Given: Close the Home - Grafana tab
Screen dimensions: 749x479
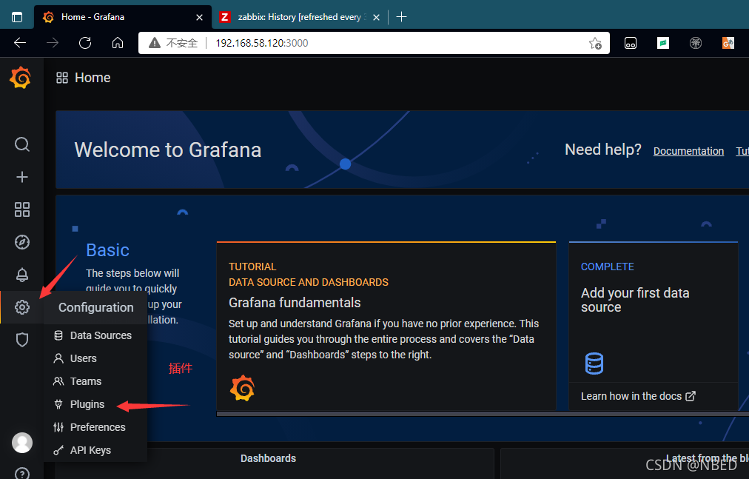Looking at the screenshot, I should coord(199,17).
